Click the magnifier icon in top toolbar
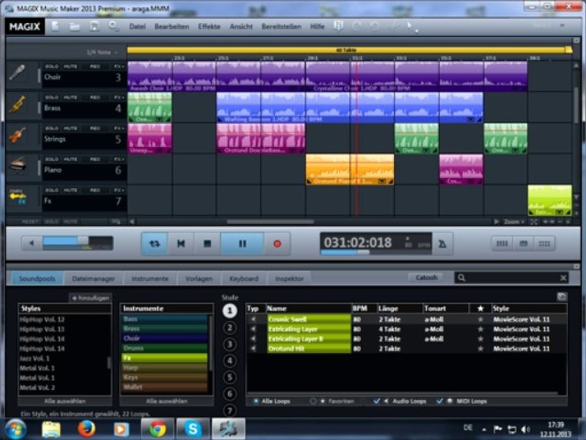The width and height of the screenshot is (586, 440). coord(114,26)
